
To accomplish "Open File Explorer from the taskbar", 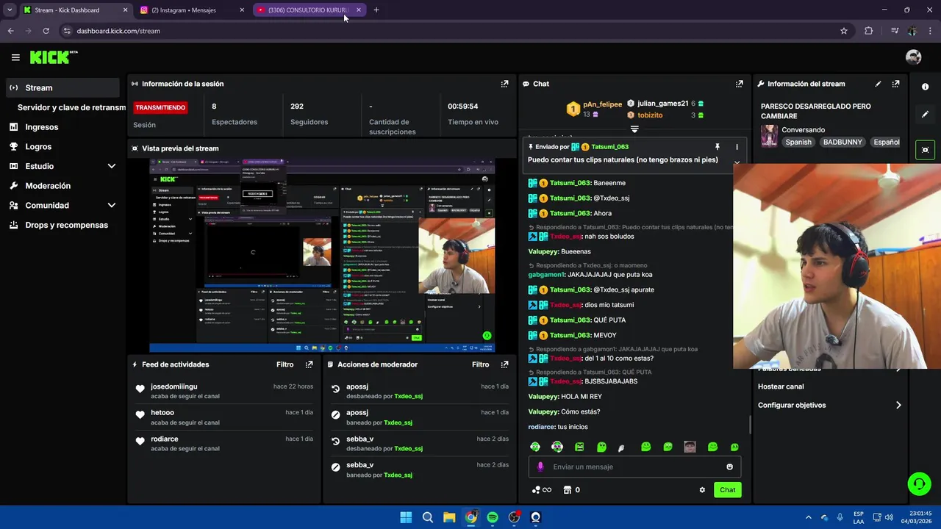I will click(449, 517).
